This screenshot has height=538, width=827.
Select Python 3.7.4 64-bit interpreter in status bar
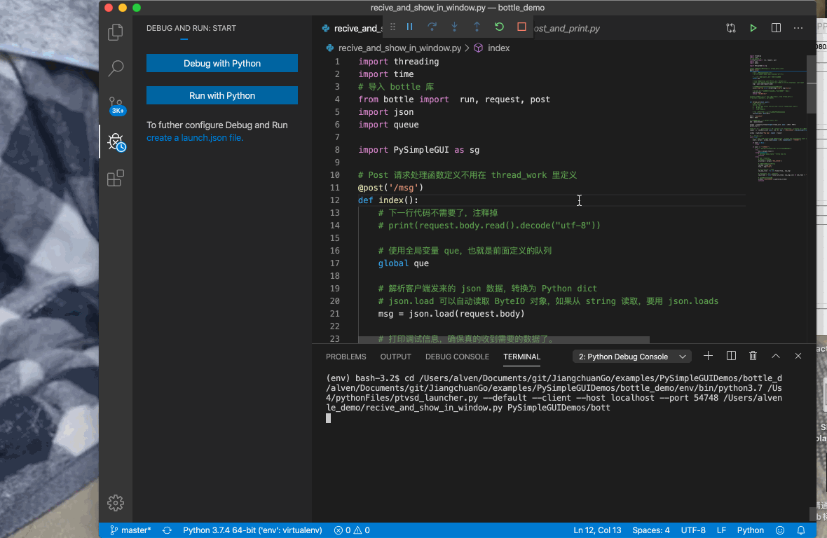[252, 530]
